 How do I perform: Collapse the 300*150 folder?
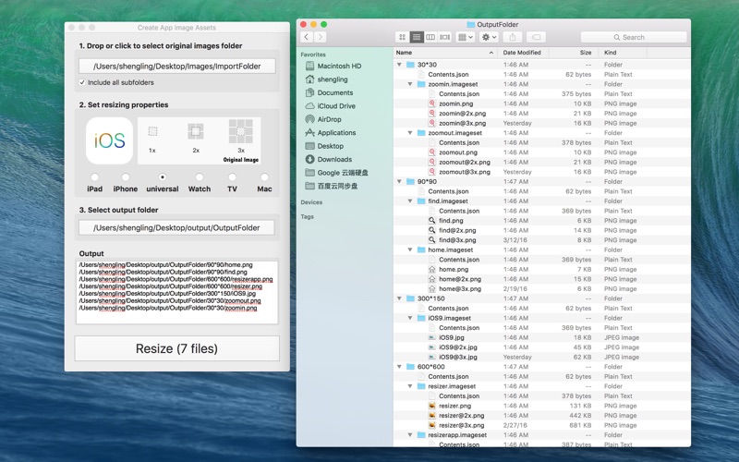399,298
